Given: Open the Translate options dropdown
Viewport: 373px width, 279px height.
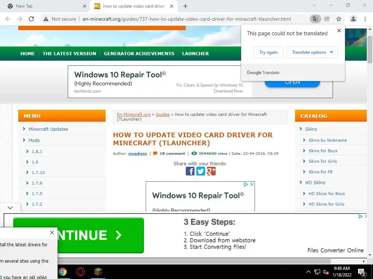Looking at the screenshot, I should (x=312, y=52).
